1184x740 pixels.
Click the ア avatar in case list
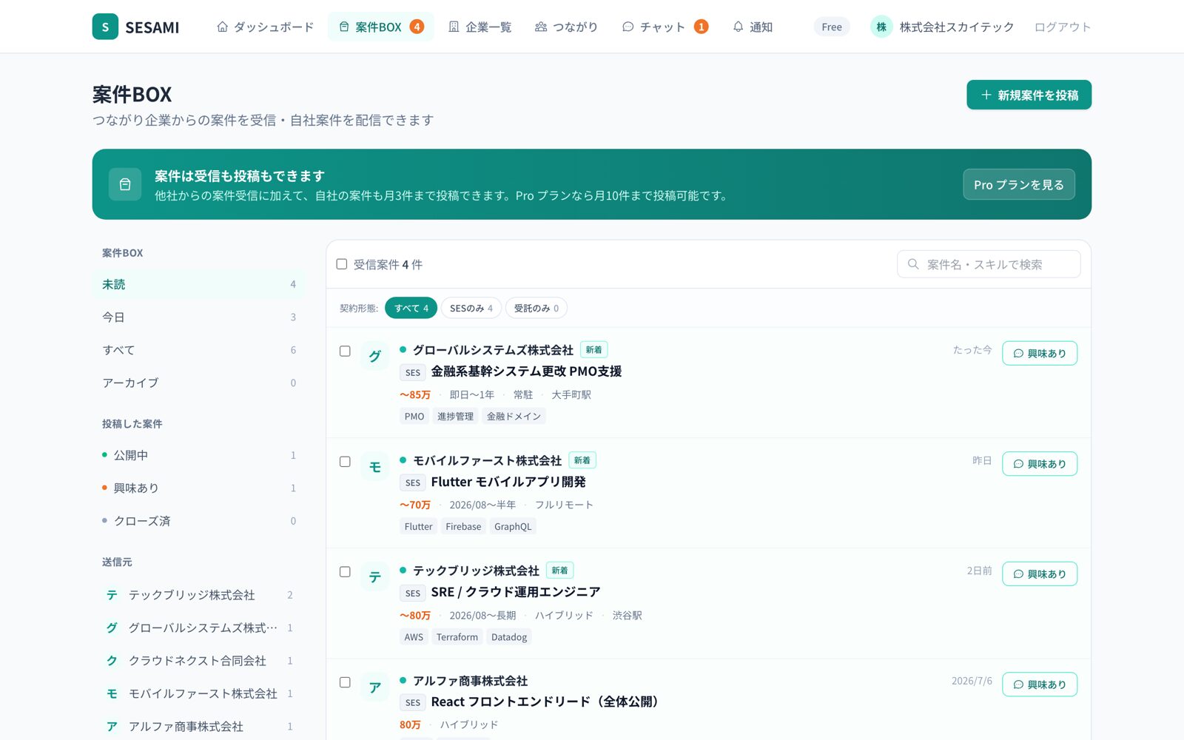coord(375,687)
